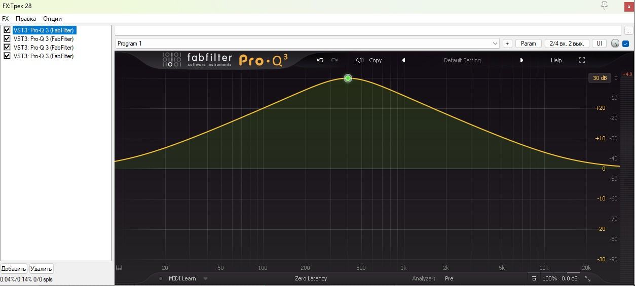
Task: Click the Param button
Action: 528,44
